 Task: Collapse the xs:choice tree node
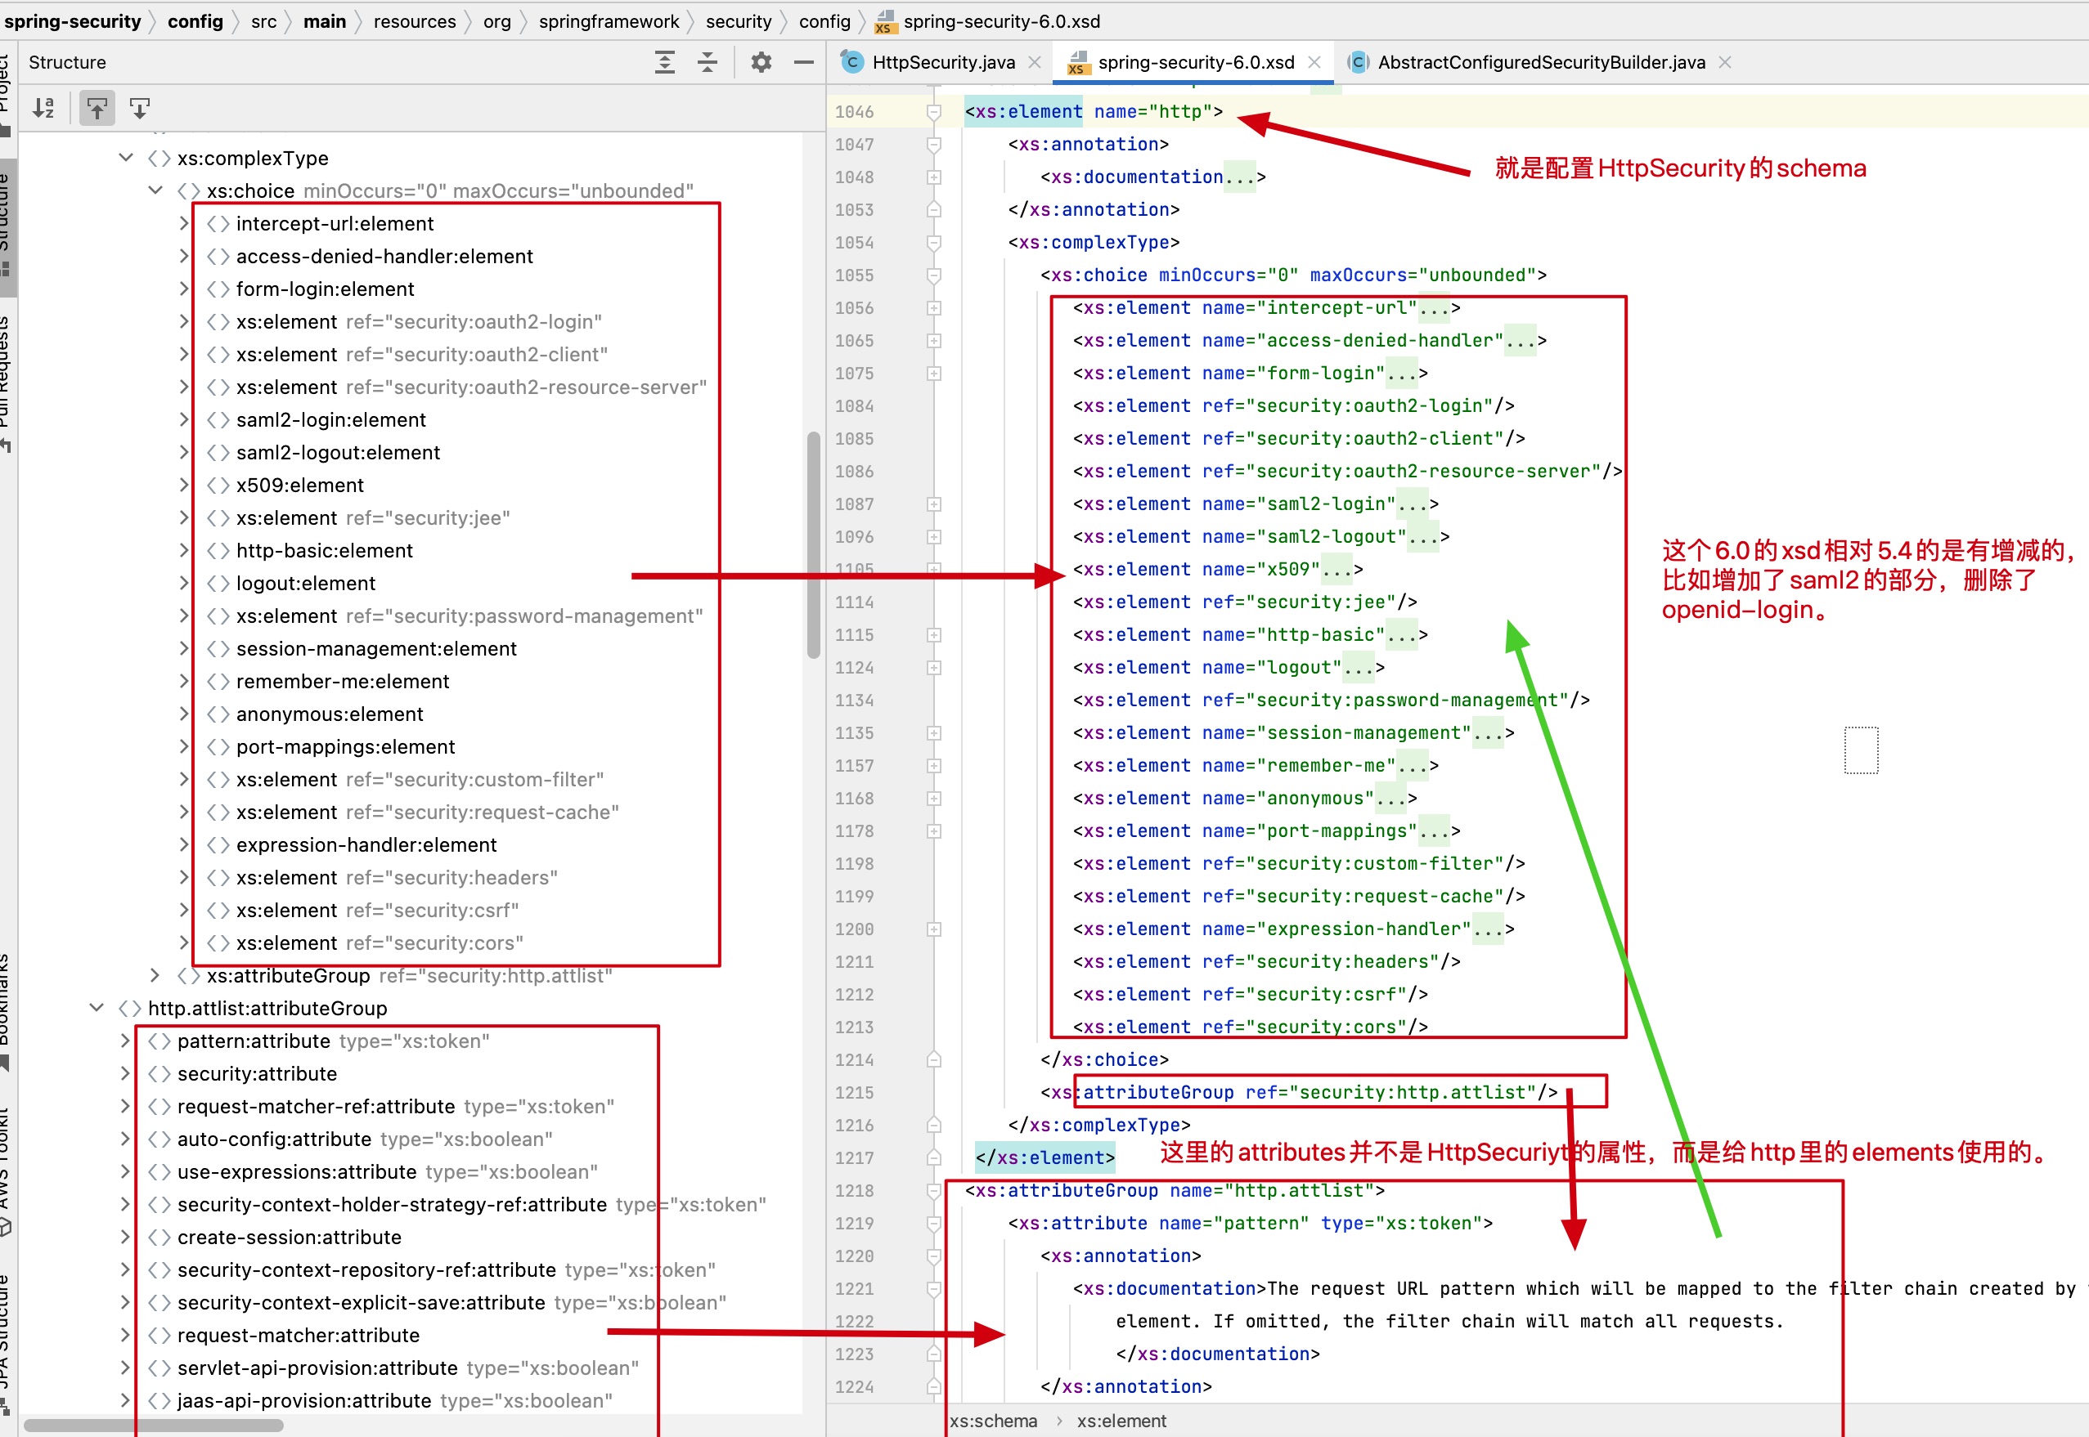pos(156,191)
